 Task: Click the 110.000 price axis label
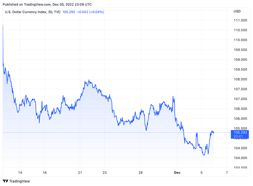pyautogui.click(x=240, y=40)
